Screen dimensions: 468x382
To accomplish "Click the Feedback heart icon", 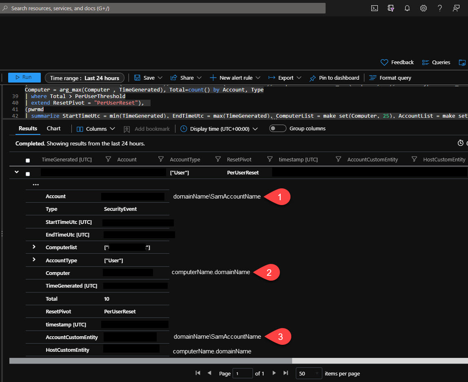I will click(x=384, y=62).
